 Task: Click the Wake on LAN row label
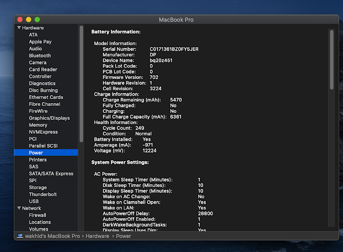118,208
